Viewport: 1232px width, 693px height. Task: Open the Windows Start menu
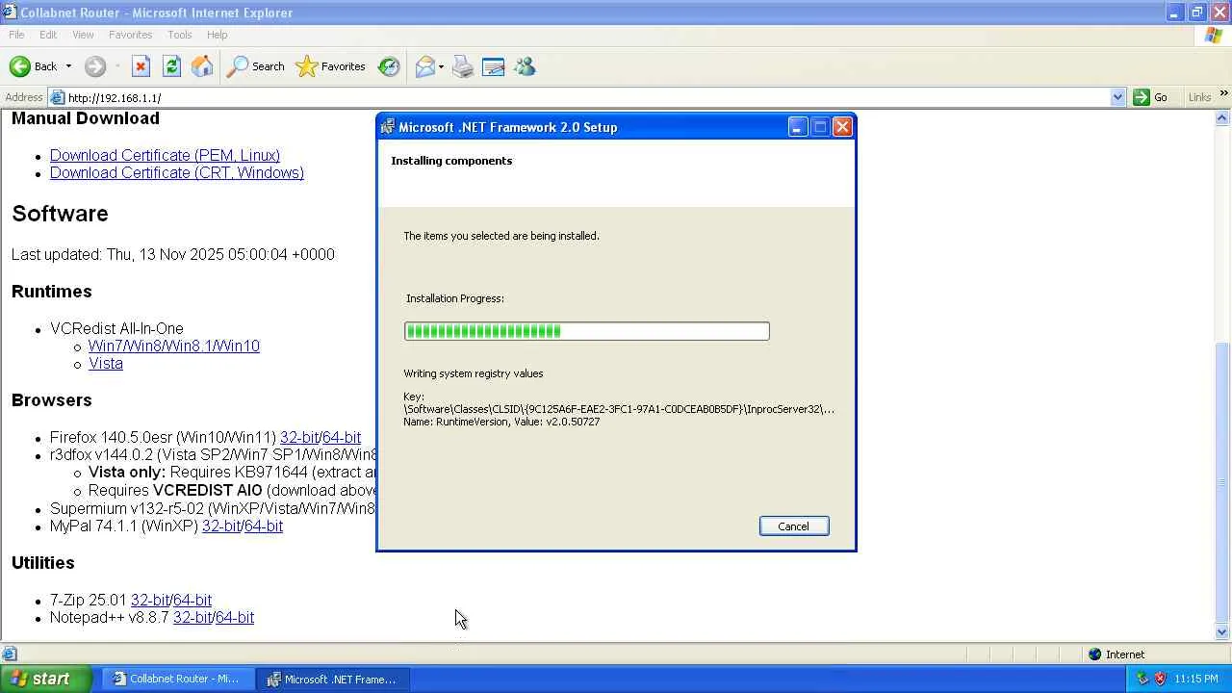pos(45,679)
